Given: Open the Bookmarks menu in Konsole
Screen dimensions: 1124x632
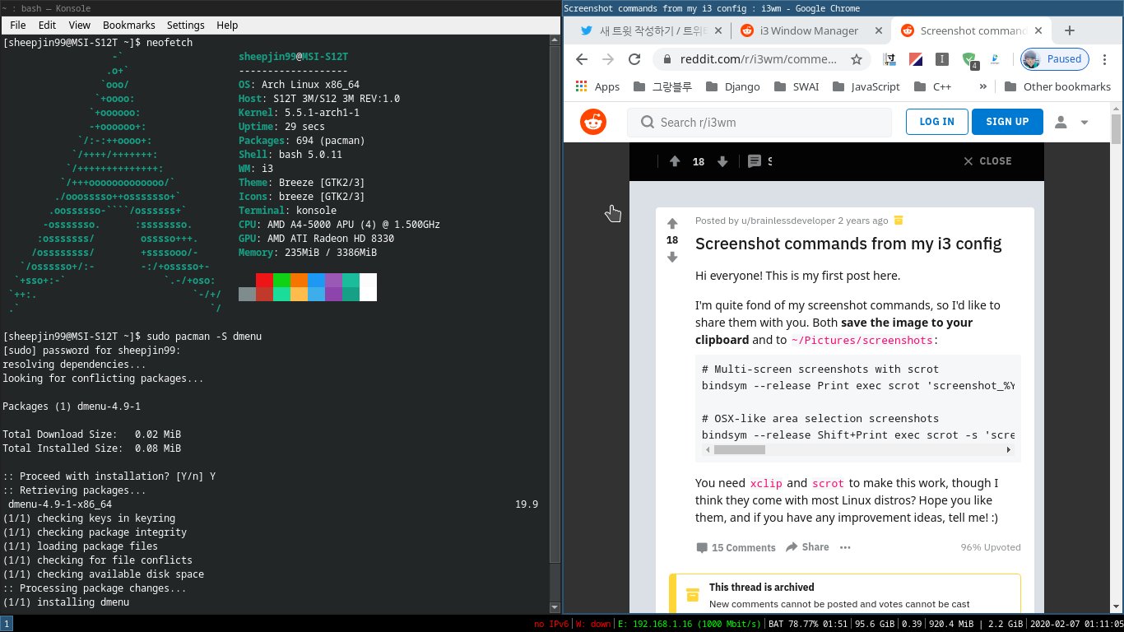Looking at the screenshot, I should click(128, 26).
